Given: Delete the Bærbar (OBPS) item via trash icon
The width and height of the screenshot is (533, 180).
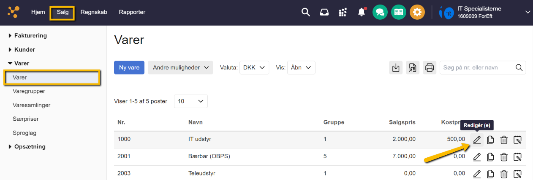Looking at the screenshot, I should point(504,157).
